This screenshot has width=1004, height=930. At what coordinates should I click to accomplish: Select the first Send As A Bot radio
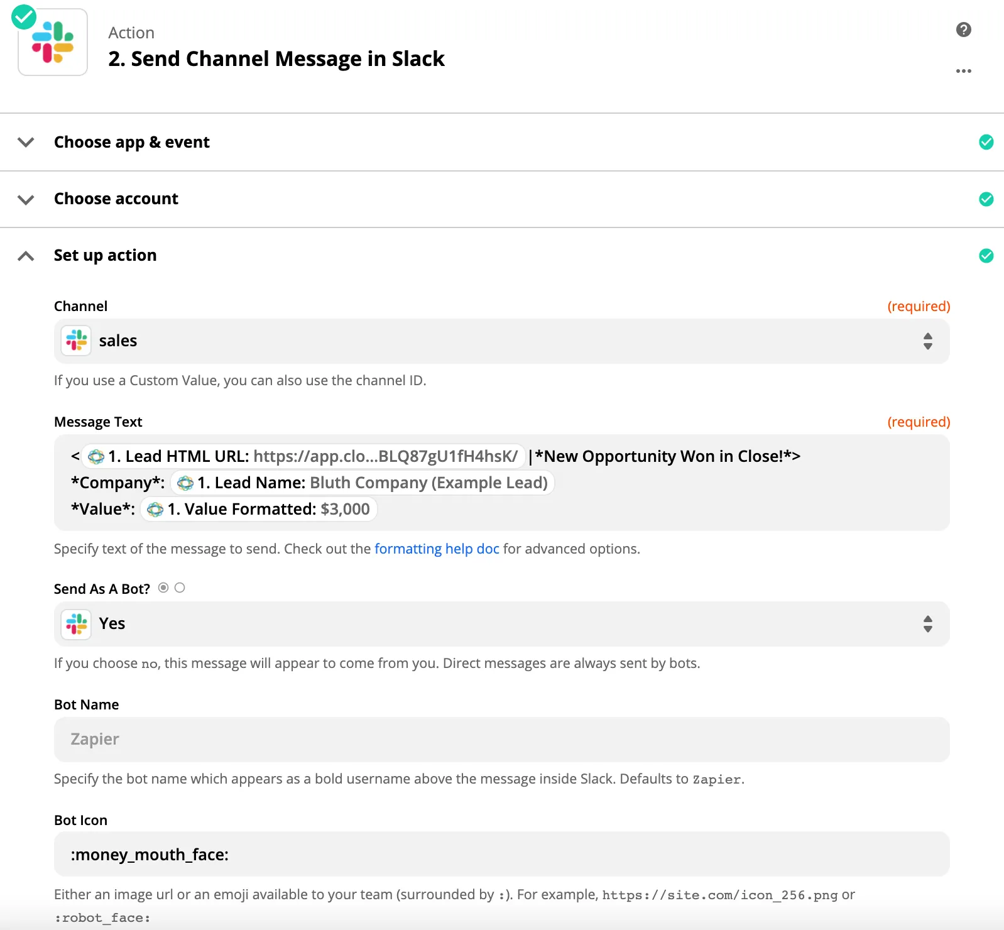(163, 588)
